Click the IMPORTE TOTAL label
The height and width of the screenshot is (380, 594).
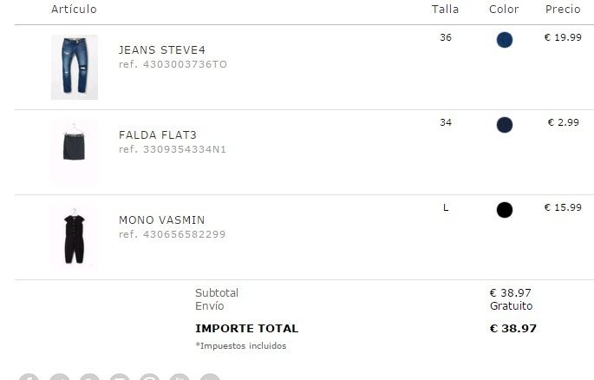click(246, 329)
